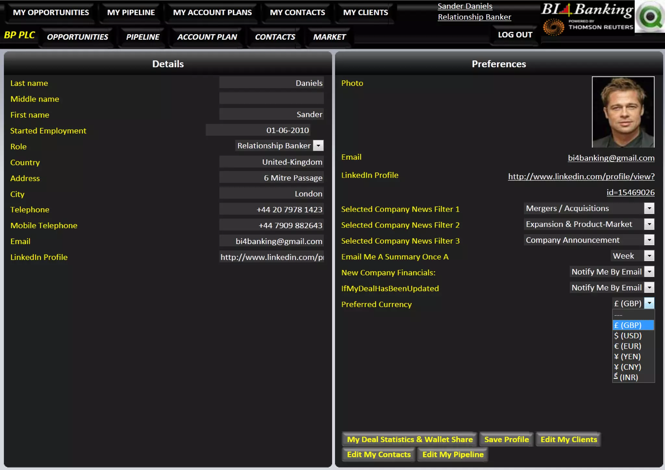Viewport: 665px width, 470px height.
Task: Expand Selected Company News Filter 2 dropdown
Action: (x=649, y=224)
